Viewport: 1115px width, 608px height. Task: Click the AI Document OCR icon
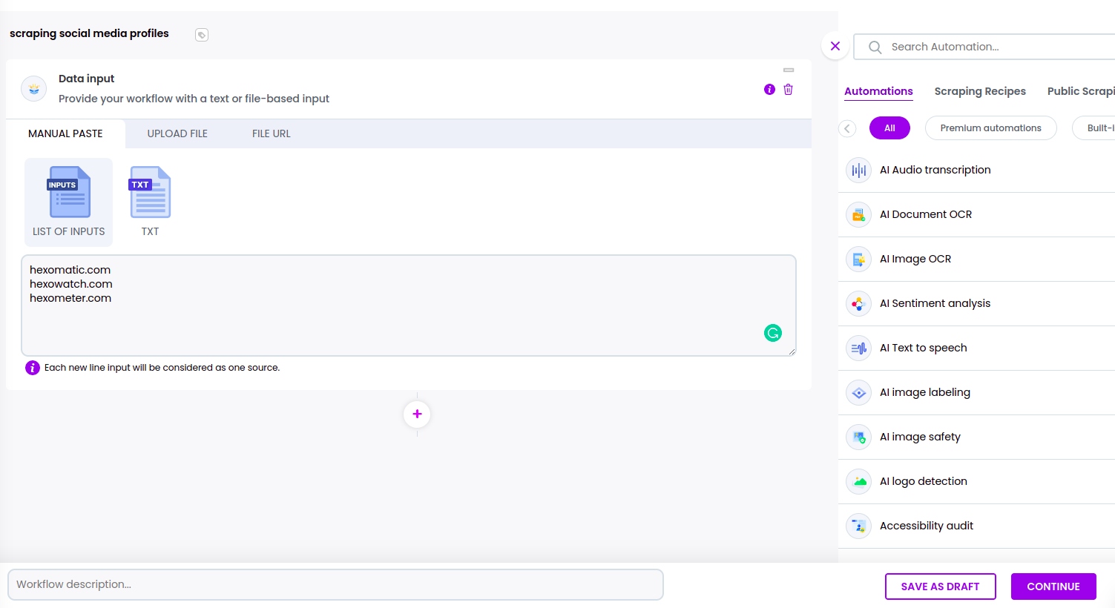858,214
